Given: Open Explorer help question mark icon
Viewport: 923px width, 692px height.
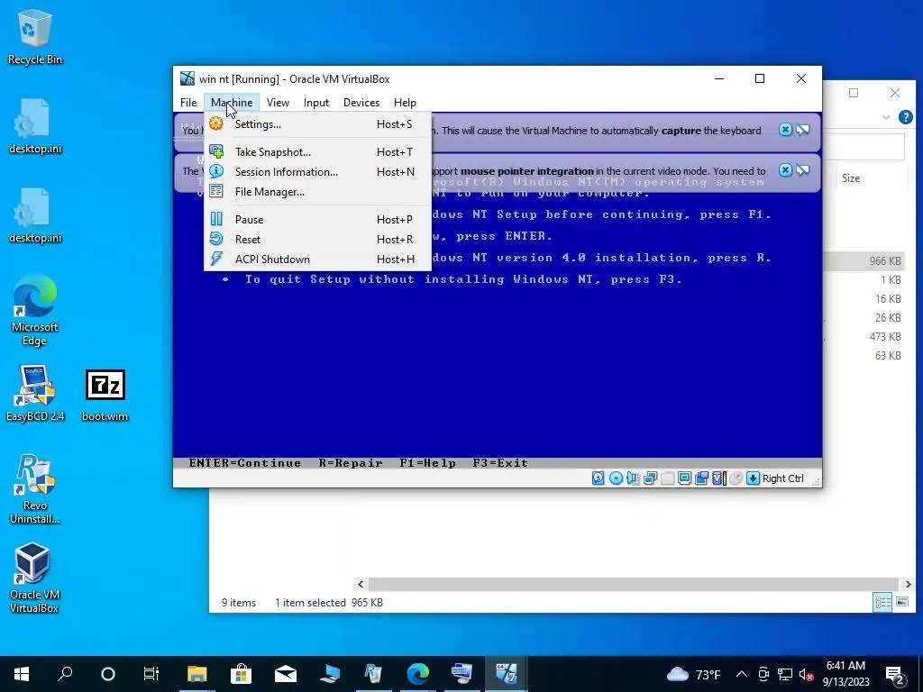Looking at the screenshot, I should pyautogui.click(x=905, y=117).
